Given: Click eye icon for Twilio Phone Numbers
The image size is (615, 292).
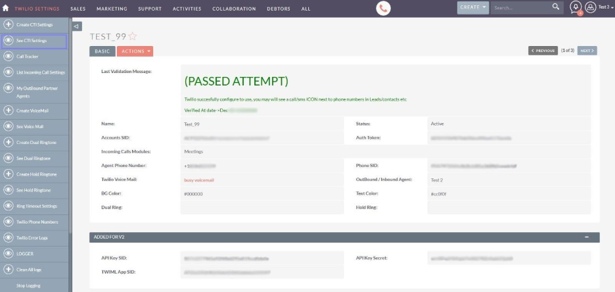Looking at the screenshot, I should tap(9, 222).
